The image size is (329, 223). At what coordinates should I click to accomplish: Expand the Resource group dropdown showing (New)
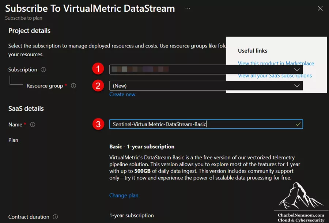pos(206,86)
